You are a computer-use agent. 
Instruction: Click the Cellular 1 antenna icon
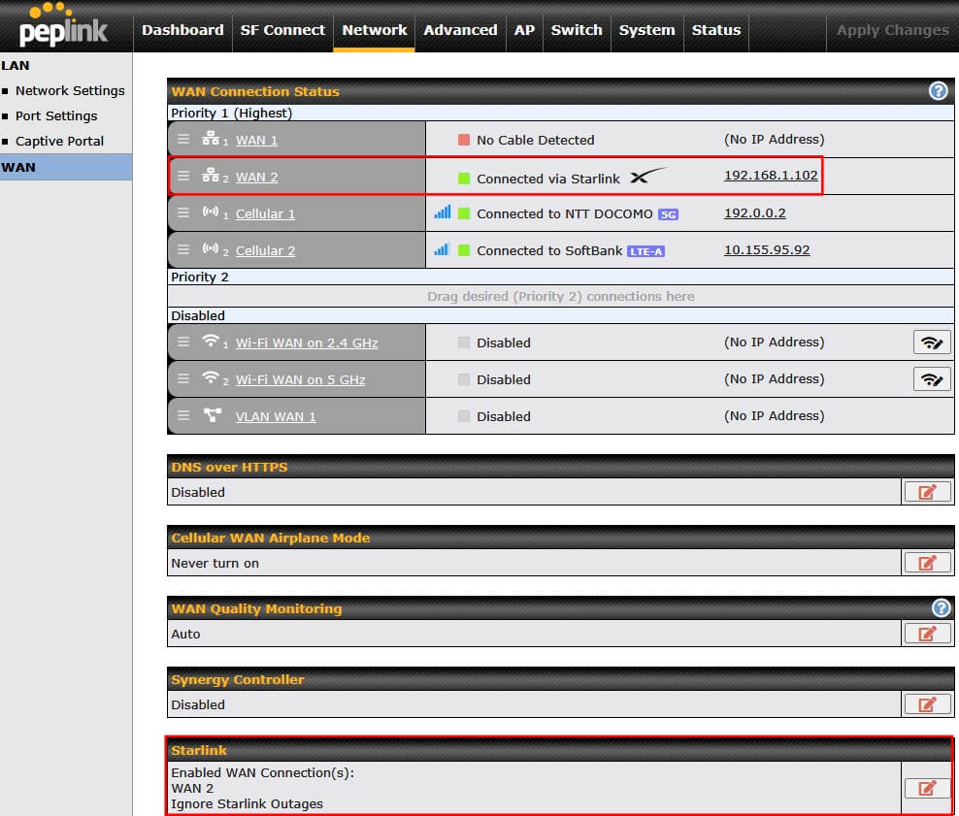[211, 212]
